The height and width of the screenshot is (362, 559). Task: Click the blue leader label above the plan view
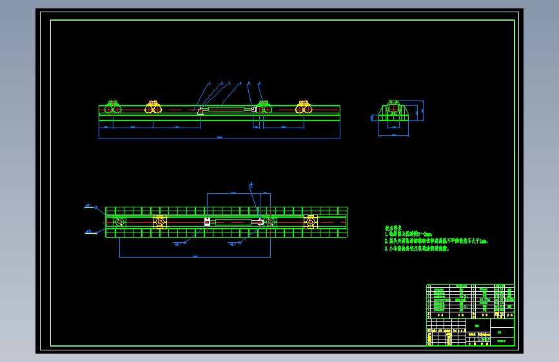[x=251, y=185]
